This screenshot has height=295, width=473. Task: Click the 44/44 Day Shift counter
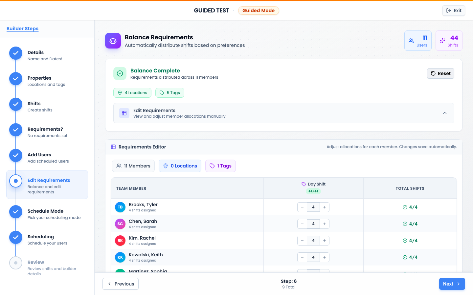313,191
